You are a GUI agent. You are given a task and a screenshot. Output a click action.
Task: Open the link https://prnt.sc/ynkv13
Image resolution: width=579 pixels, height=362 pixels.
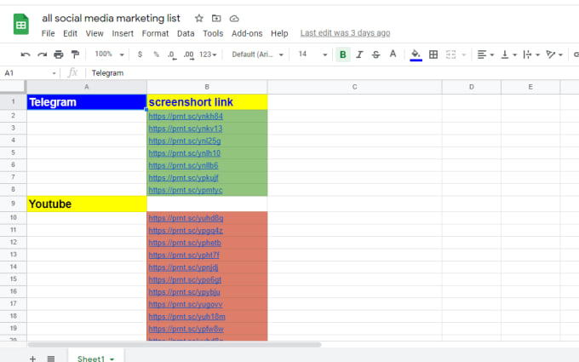186,129
